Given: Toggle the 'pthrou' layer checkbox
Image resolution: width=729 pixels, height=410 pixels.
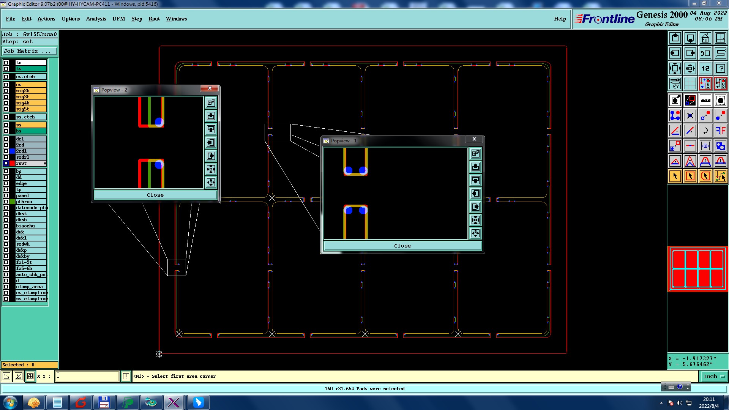Looking at the screenshot, I should click(x=6, y=202).
